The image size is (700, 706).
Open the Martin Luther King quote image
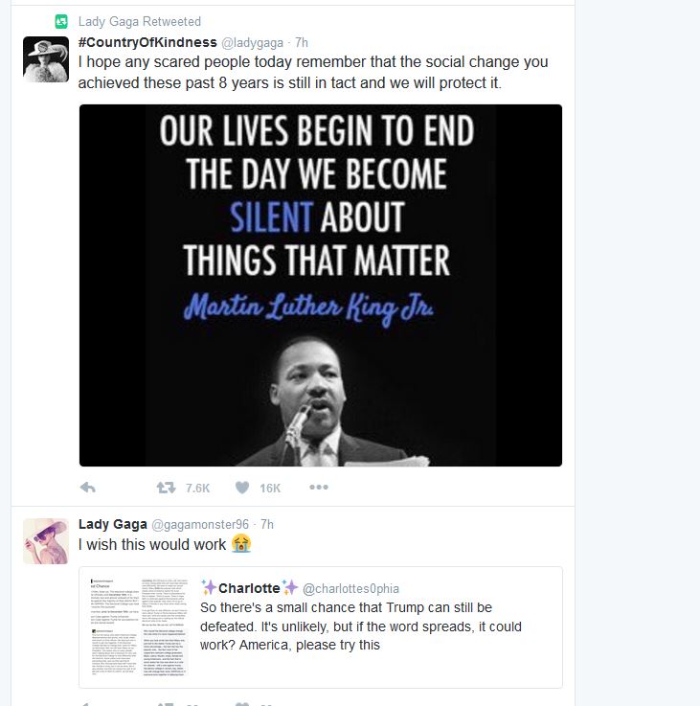321,285
